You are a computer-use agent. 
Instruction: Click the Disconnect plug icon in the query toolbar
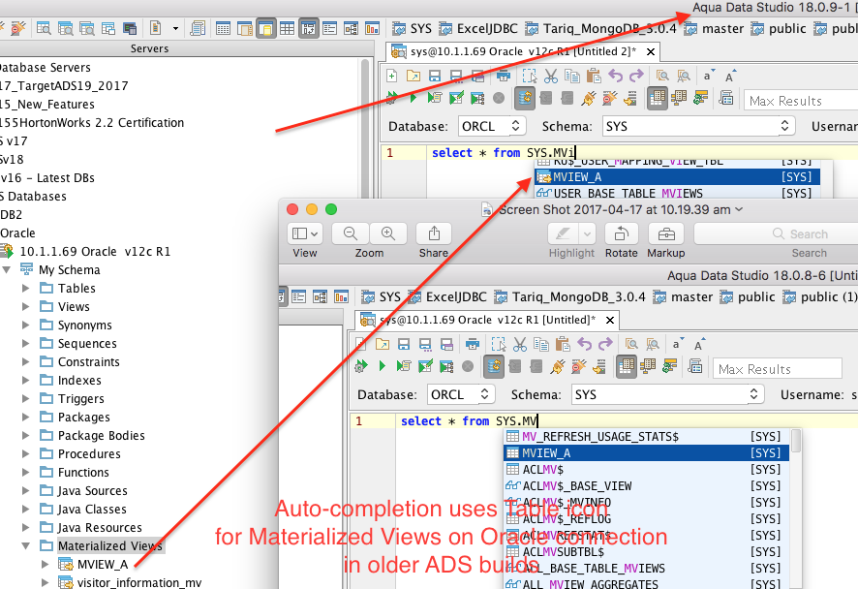coord(609,98)
